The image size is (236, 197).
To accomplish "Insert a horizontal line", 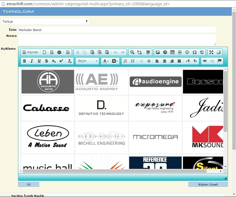I will click(180, 52).
